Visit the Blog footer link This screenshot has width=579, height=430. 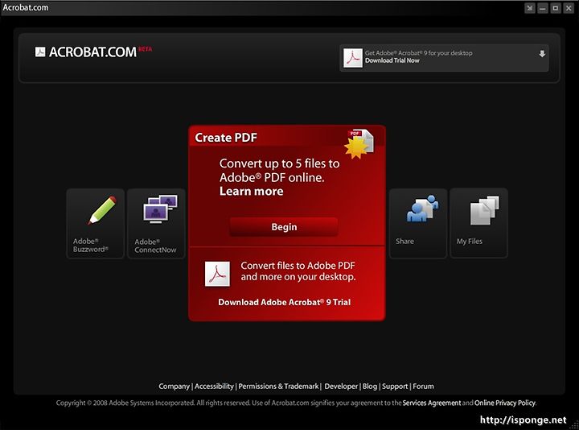pos(370,386)
